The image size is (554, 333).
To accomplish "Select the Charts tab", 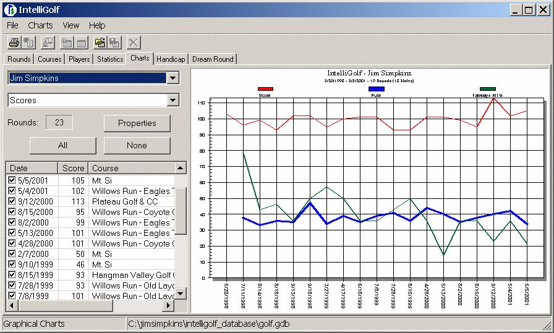I will click(x=140, y=58).
